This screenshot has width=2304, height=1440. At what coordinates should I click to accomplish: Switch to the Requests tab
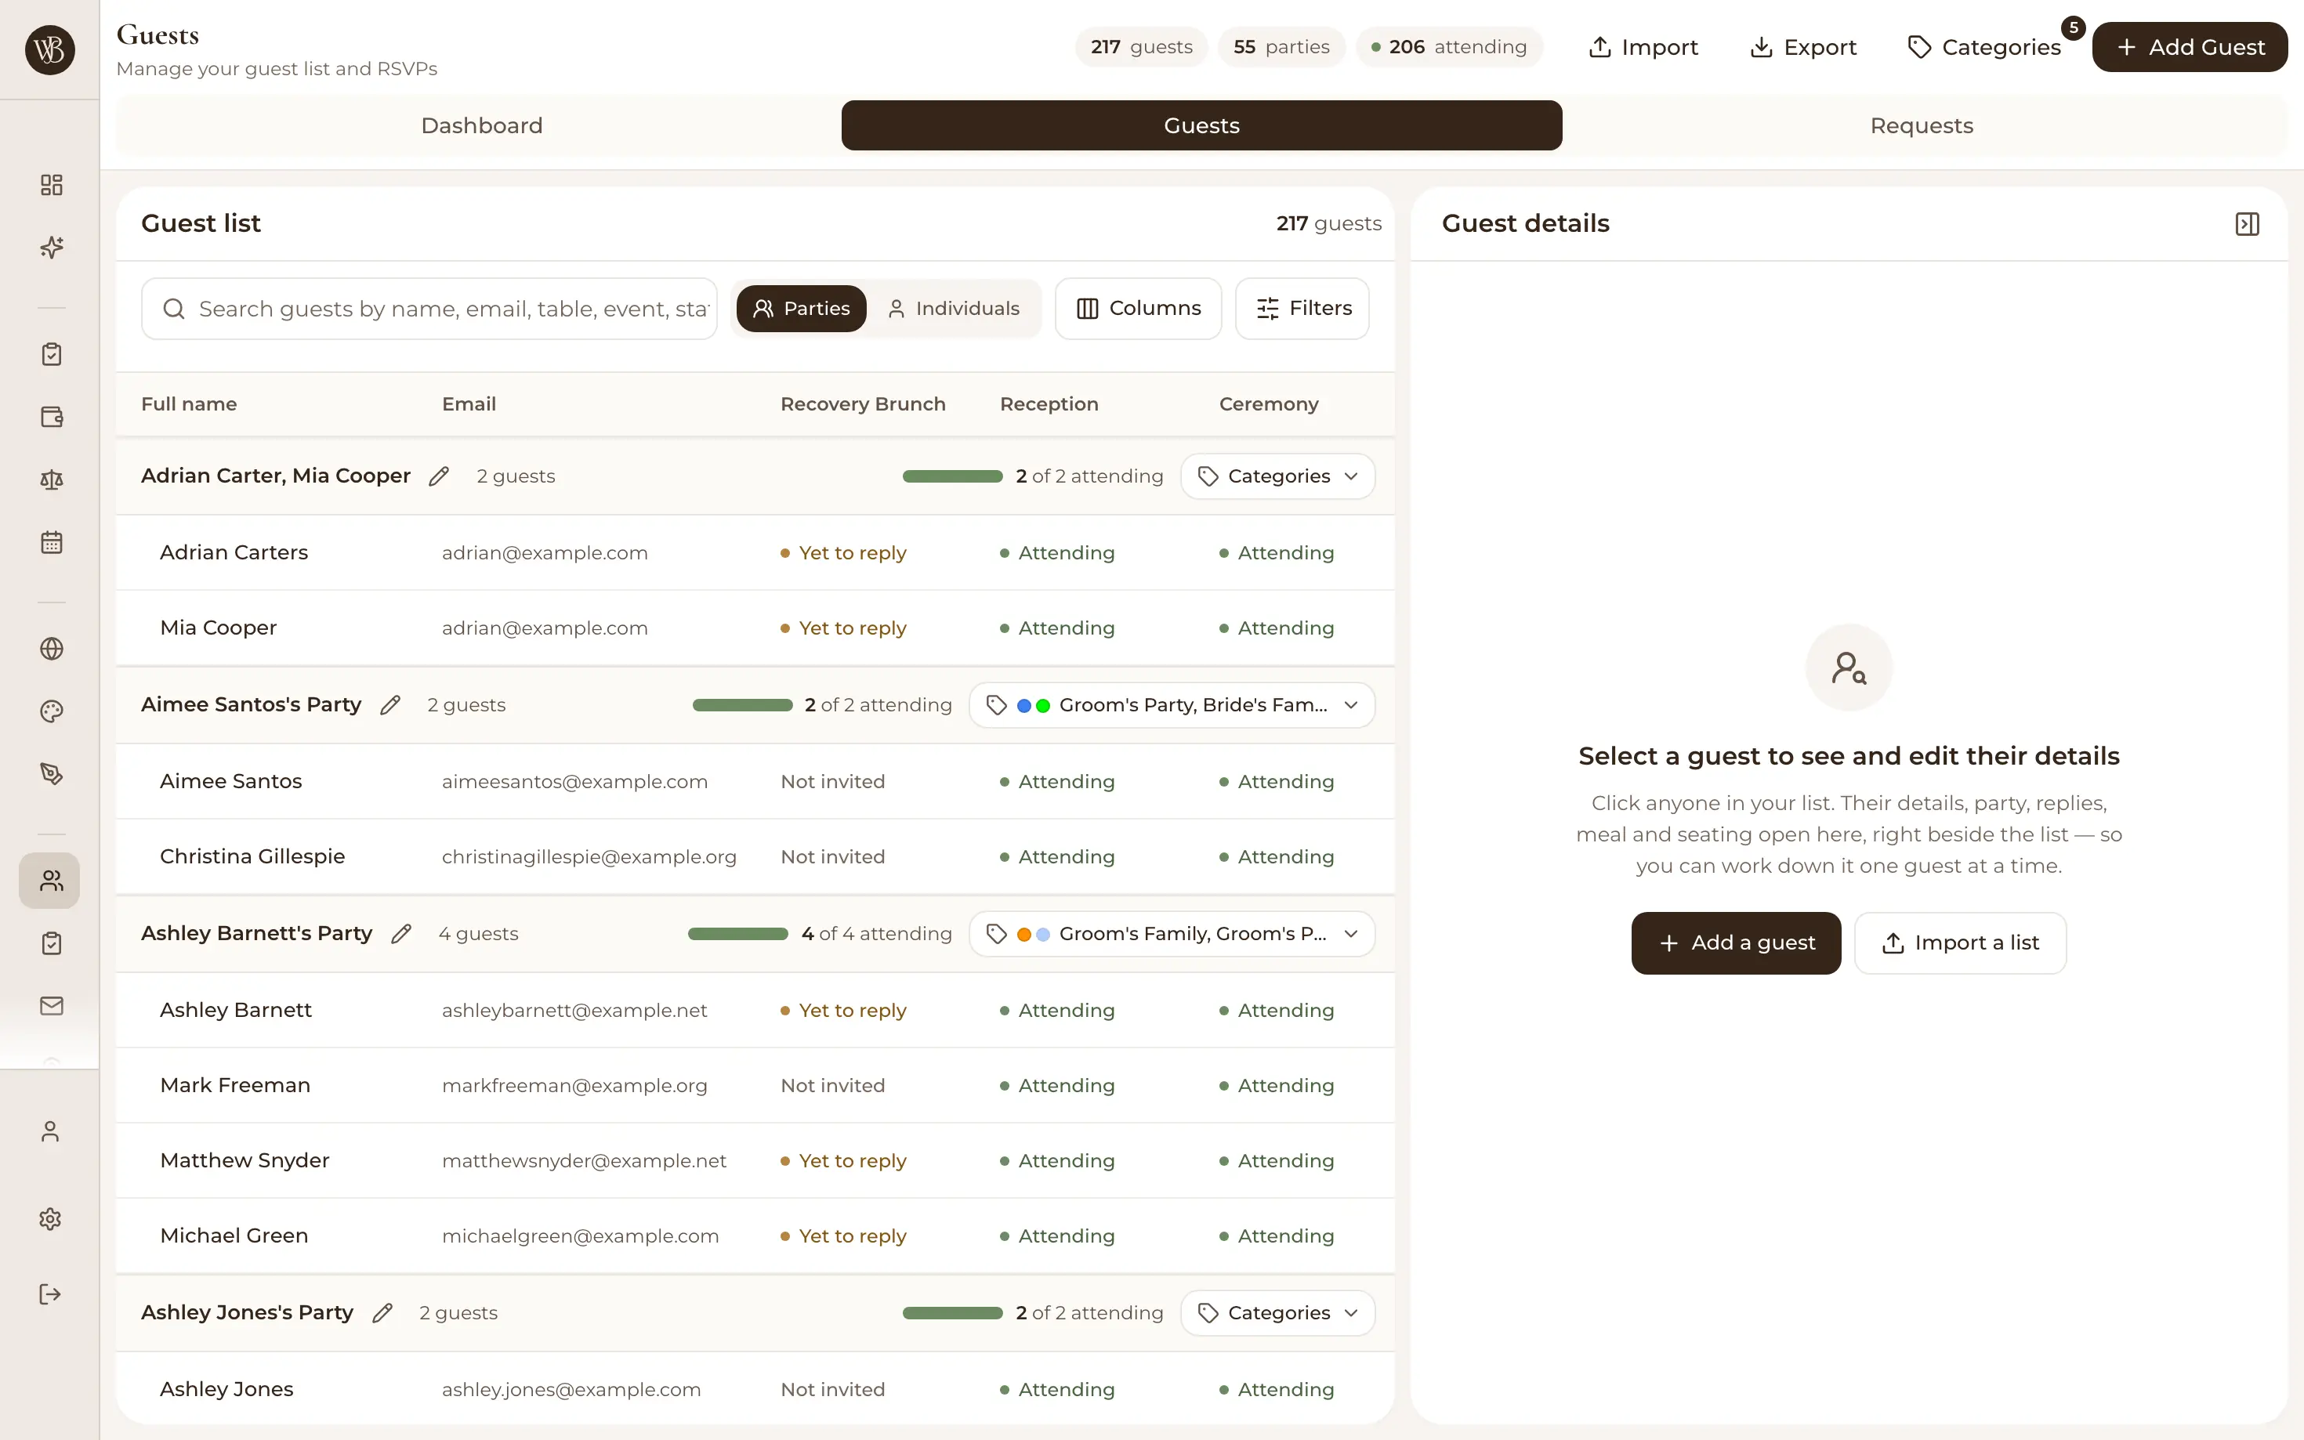(1921, 125)
